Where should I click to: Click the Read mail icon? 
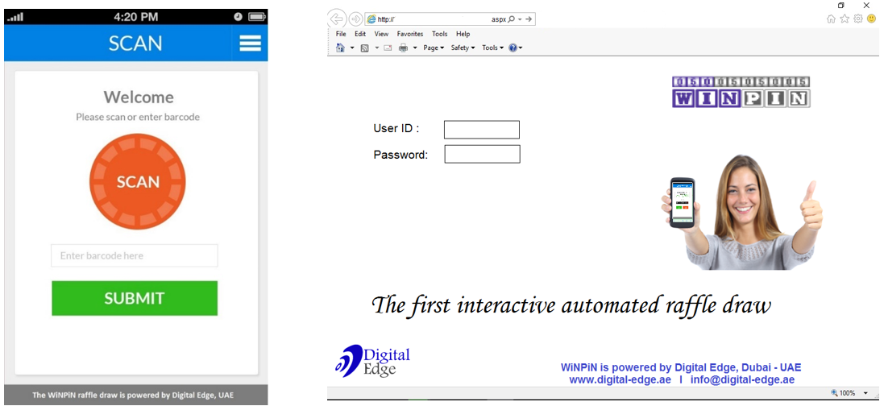coord(388,48)
